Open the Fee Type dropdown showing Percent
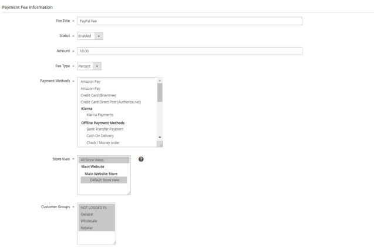The width and height of the screenshot is (374, 247). coord(89,66)
